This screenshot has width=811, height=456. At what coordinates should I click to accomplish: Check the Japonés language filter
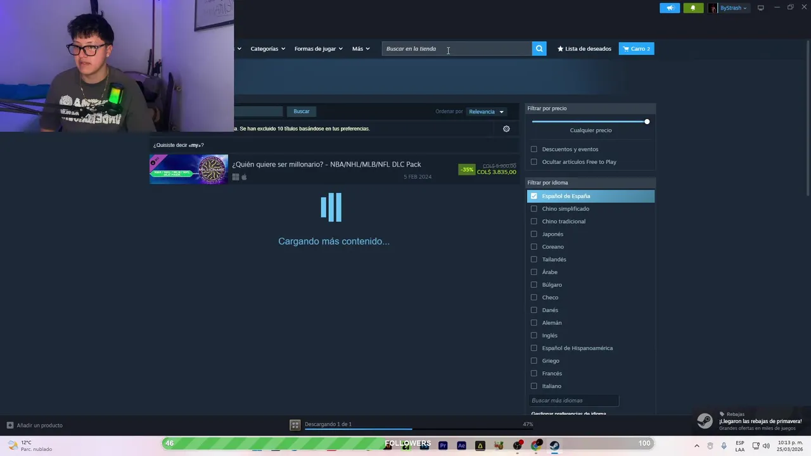(x=534, y=234)
